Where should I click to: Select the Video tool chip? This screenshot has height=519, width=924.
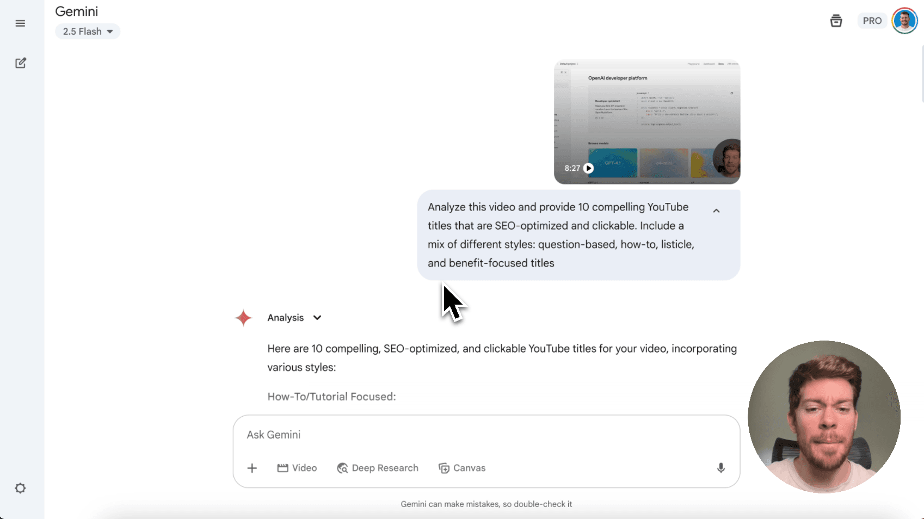(x=297, y=468)
